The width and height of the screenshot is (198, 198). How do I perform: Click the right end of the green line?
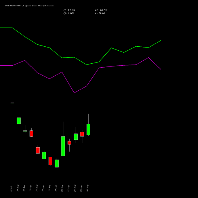tap(161, 41)
